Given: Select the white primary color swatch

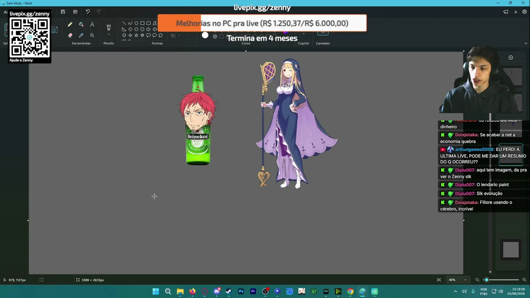Looking at the screenshot, I should point(205,35).
